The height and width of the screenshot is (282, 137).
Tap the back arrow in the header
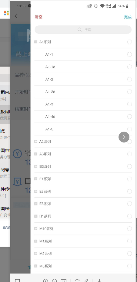coord(16,16)
